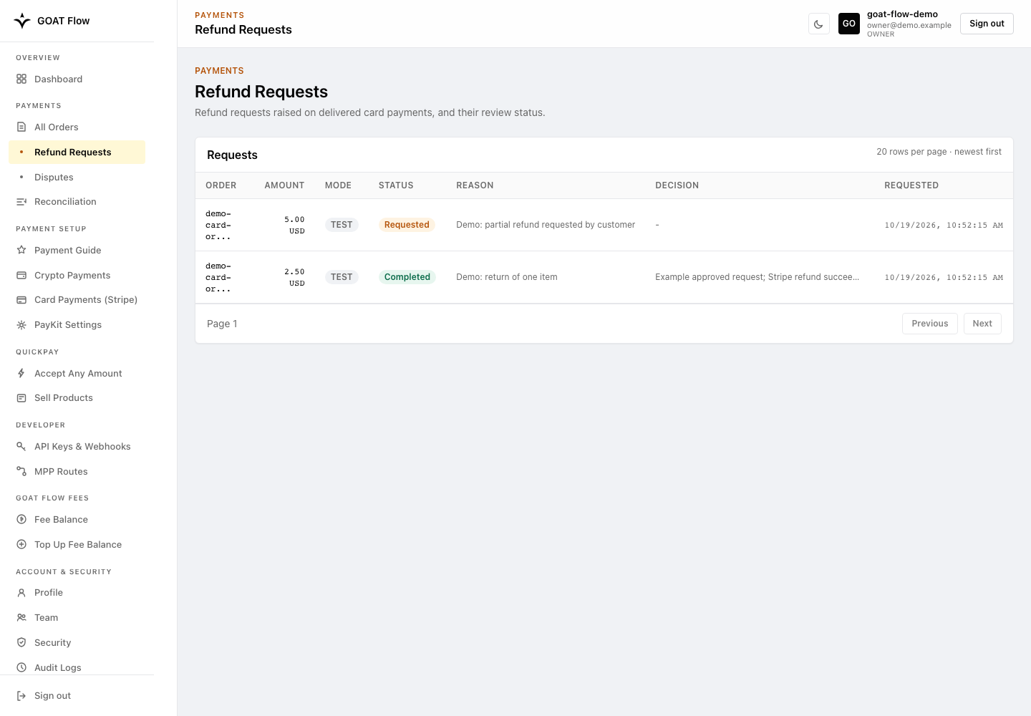Viewport: 1031px width, 716px height.
Task: Open the Disputes menu item
Action: pos(77,177)
